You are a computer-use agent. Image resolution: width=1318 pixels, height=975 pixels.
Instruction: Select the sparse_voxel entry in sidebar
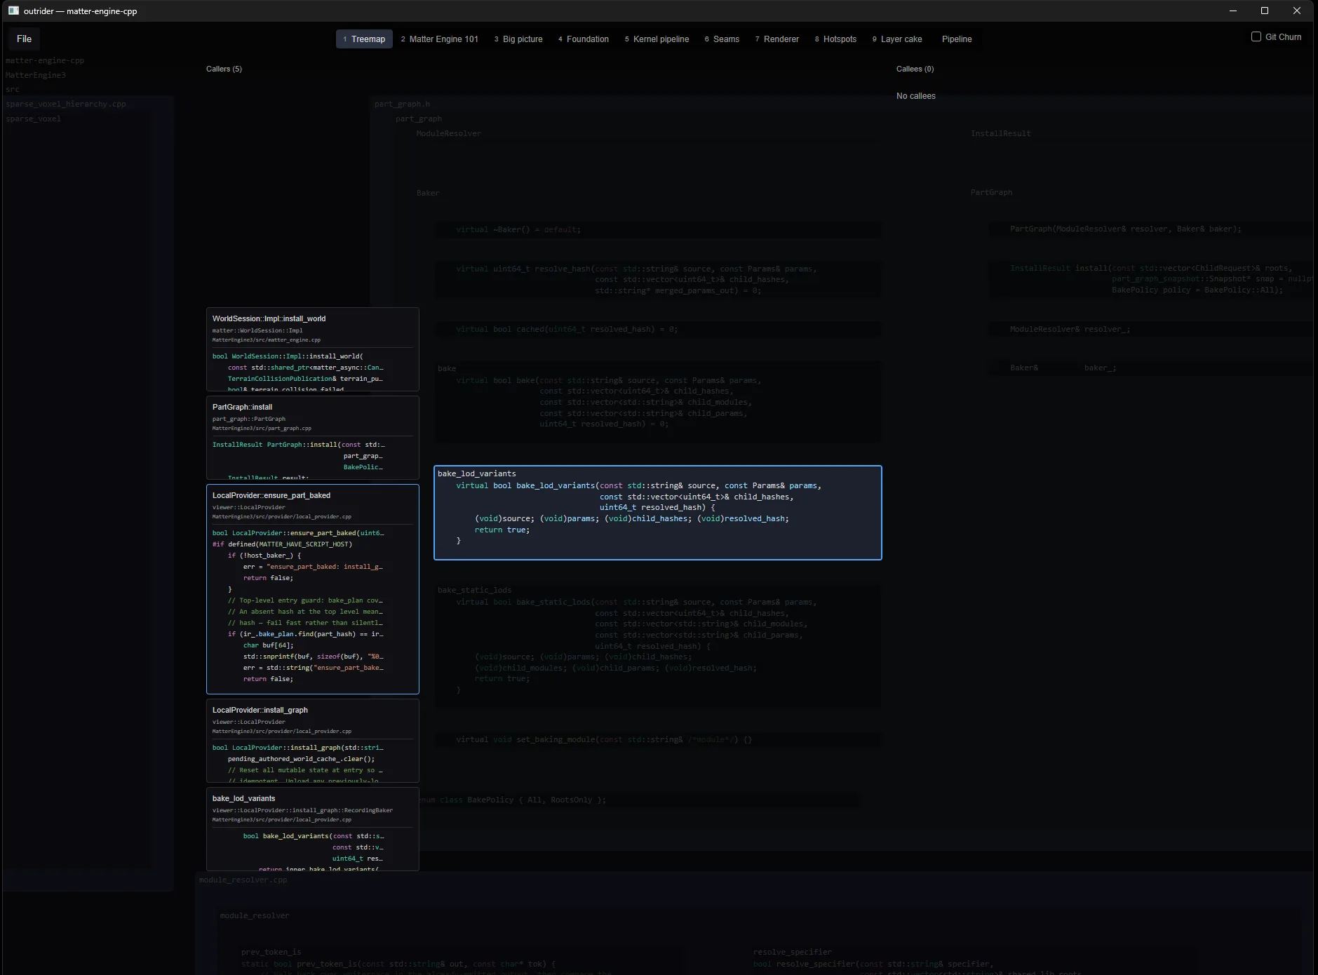pyautogui.click(x=34, y=119)
